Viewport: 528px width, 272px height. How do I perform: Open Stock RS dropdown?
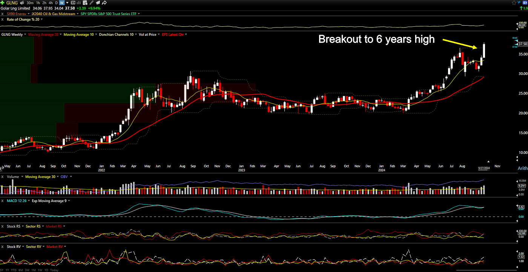click(x=23, y=226)
